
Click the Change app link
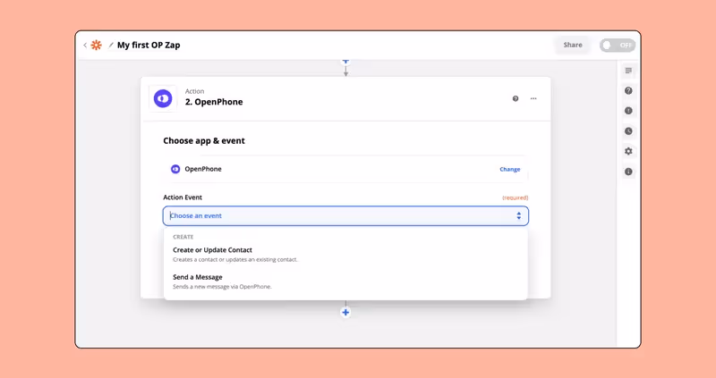pos(510,169)
